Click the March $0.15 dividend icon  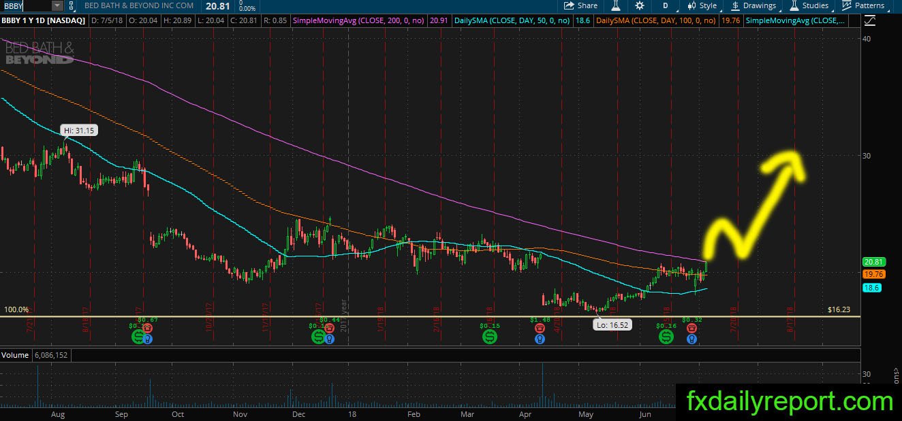[489, 336]
